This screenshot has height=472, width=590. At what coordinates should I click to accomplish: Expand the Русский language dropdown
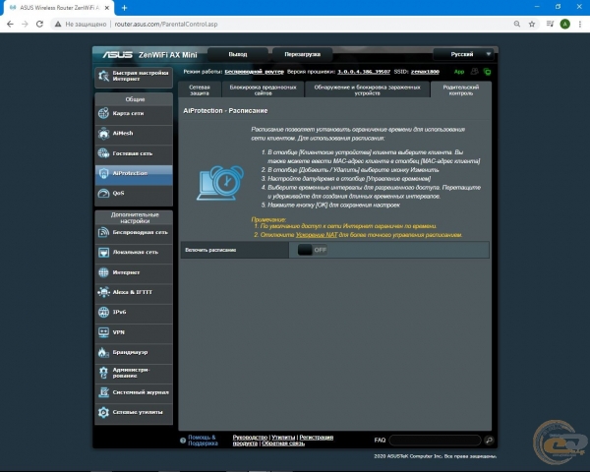462,54
